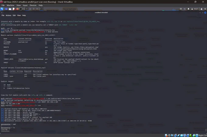The image size is (207, 137).
Task: Click the 'Started reverse TCP handler' line
Action: click(24, 109)
